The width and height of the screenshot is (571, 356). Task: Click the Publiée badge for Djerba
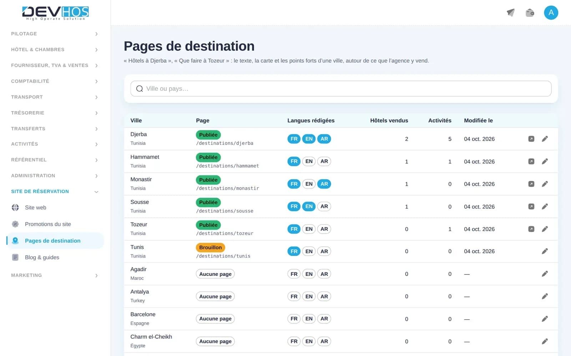[x=208, y=135]
